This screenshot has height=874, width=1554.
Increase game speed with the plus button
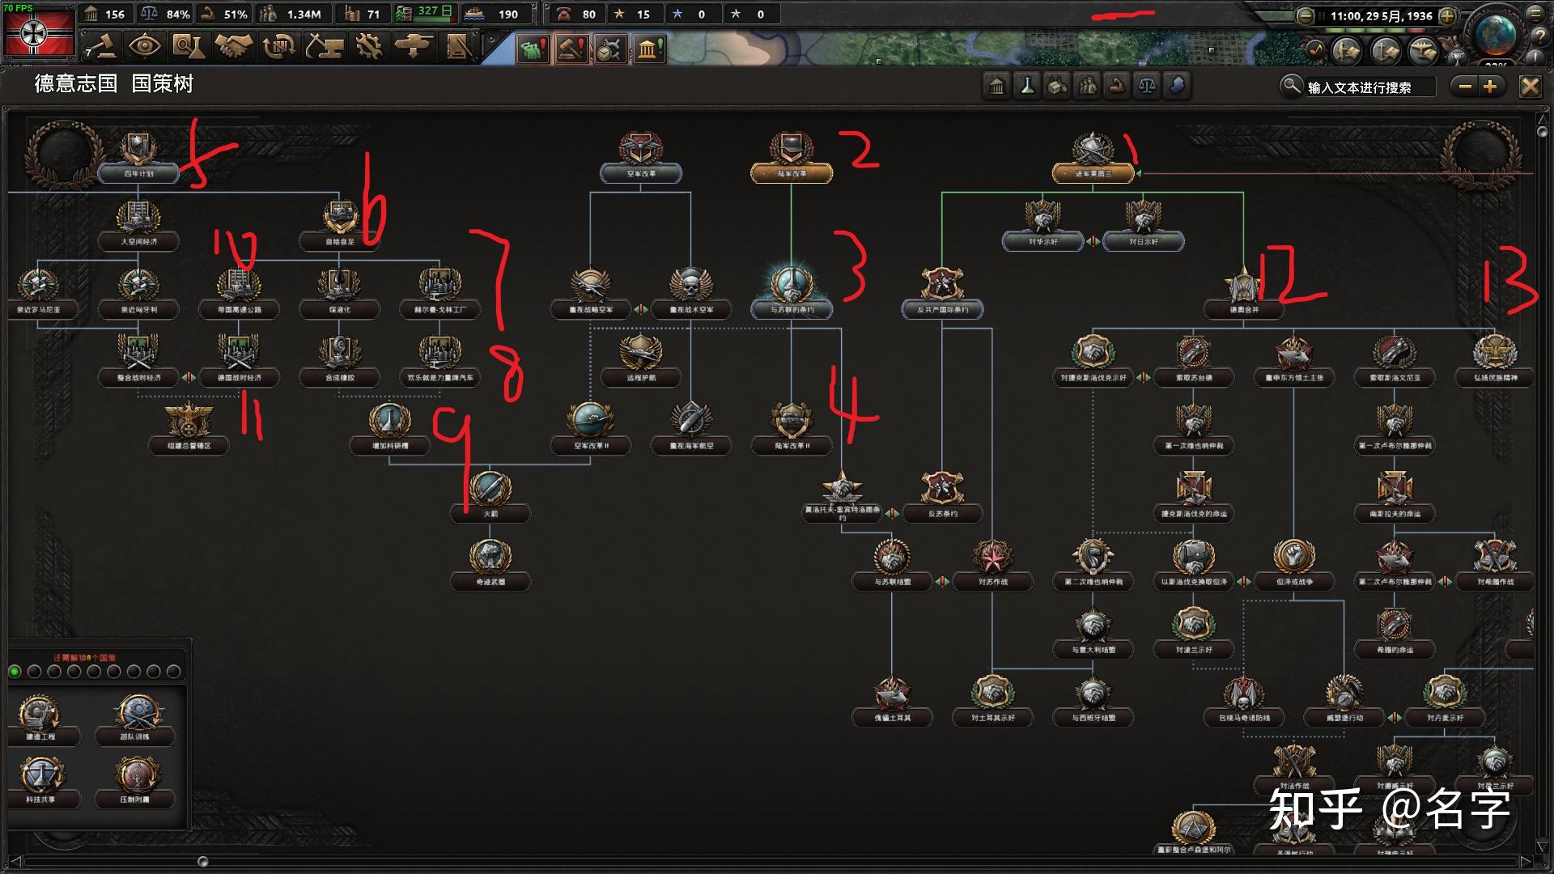pyautogui.click(x=1448, y=16)
